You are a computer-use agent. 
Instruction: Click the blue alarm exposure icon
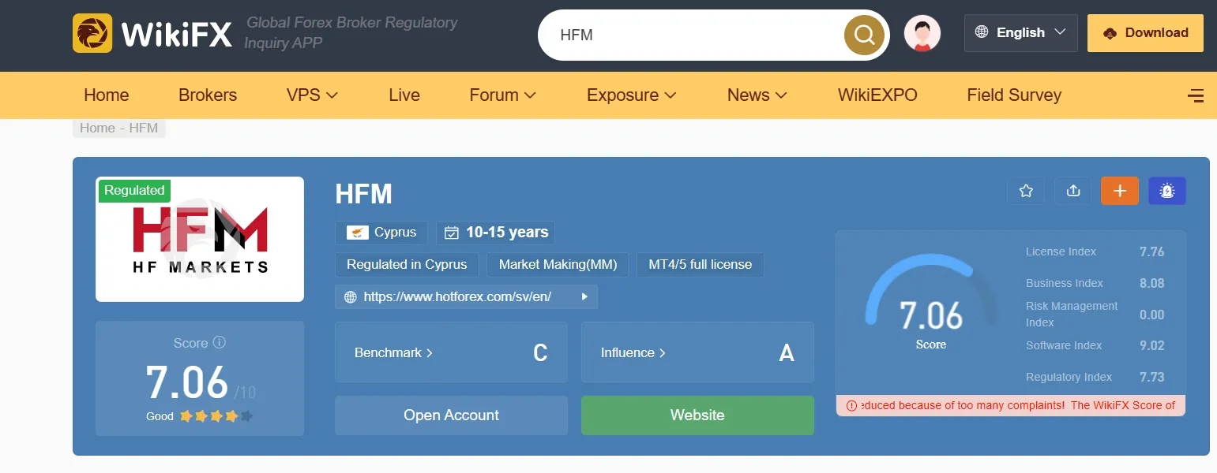(1167, 191)
